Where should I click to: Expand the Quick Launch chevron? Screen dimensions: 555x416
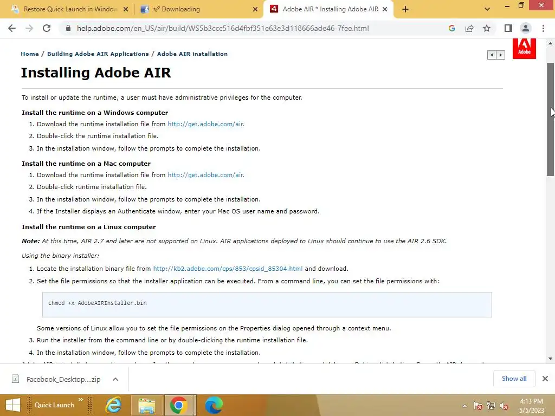[x=81, y=400]
